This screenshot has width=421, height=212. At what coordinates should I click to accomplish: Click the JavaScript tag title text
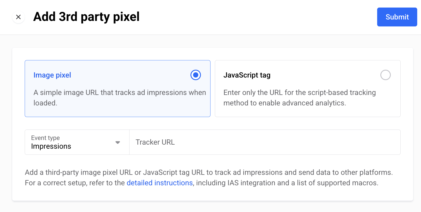(247, 75)
